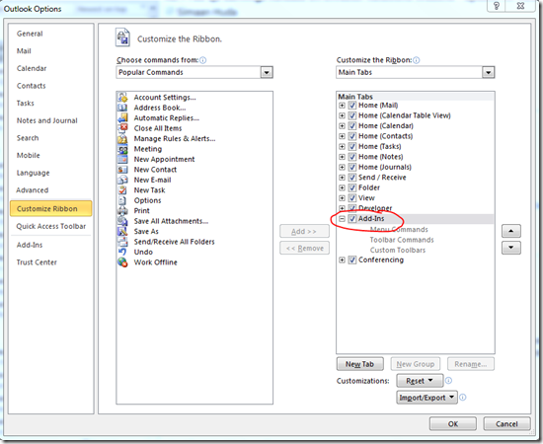Open the Mail options page

click(24, 51)
